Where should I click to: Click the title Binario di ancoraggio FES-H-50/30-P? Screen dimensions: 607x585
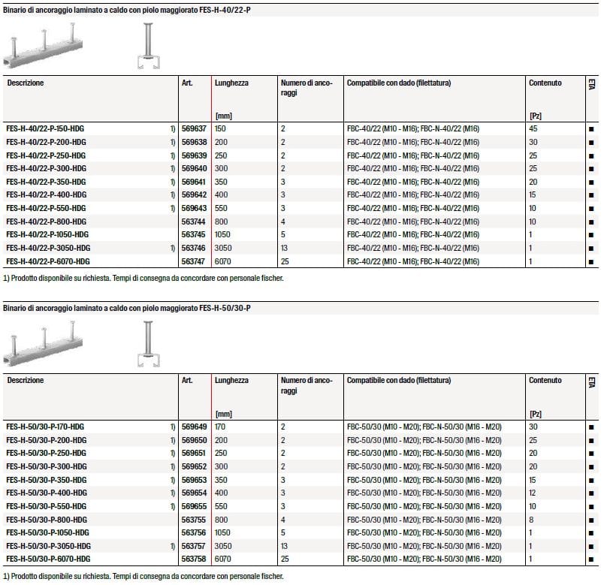(126, 308)
